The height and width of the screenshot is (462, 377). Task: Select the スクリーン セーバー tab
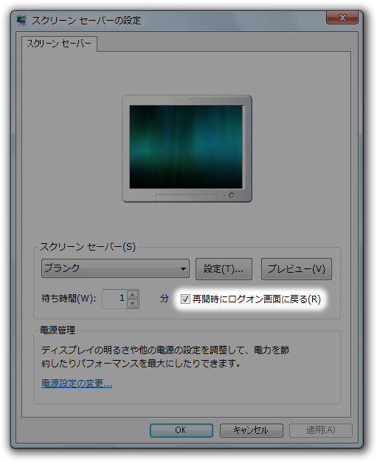[x=59, y=44]
